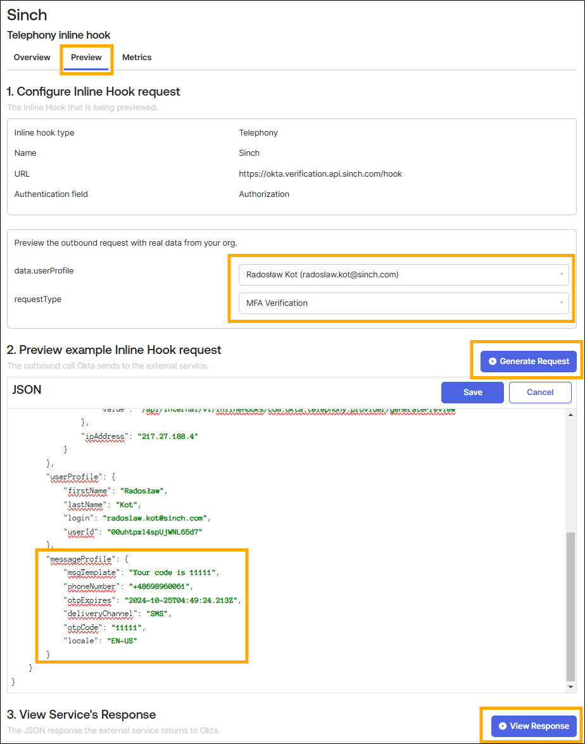Image resolution: width=585 pixels, height=744 pixels.
Task: Open the data.userProfile user dropdown
Action: tap(403, 275)
